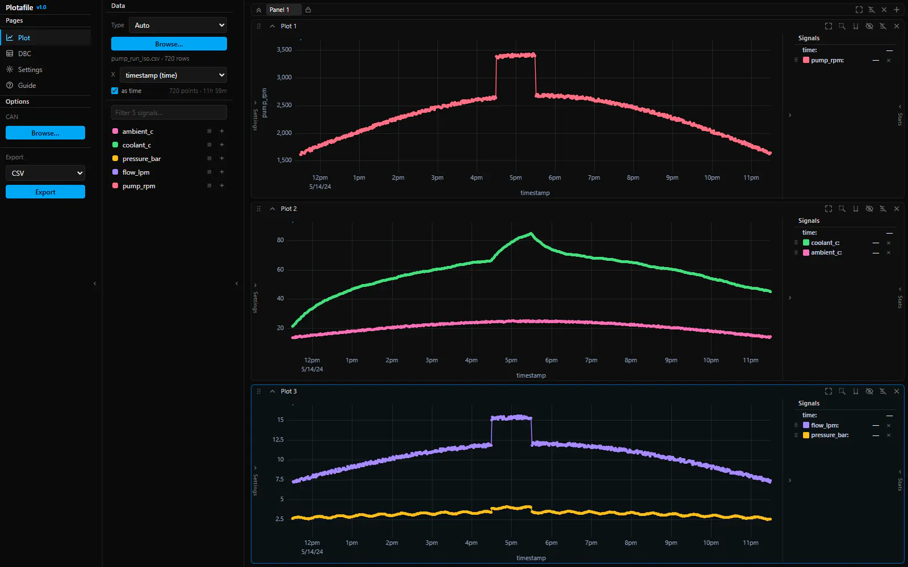
Task: Add a new plot with the plus icon
Action: tap(897, 10)
